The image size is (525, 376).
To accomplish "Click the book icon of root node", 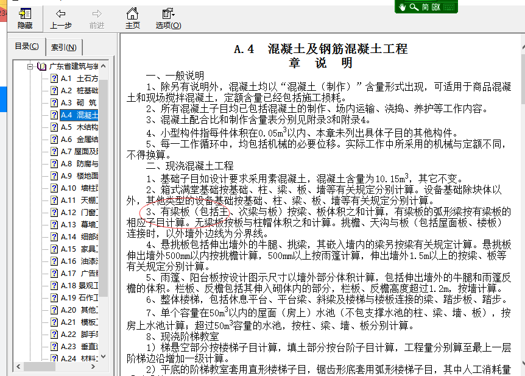I will [42, 66].
